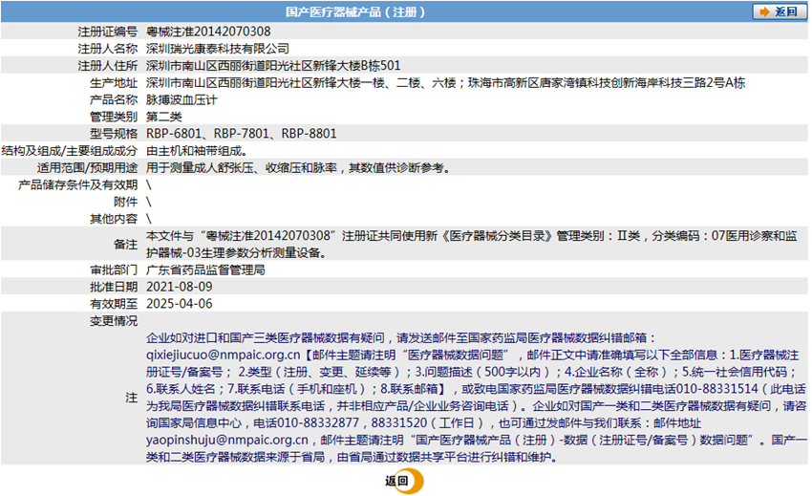The image size is (812, 496).
Task: Click the bottom 返回 button with orange circle
Action: [x=404, y=481]
